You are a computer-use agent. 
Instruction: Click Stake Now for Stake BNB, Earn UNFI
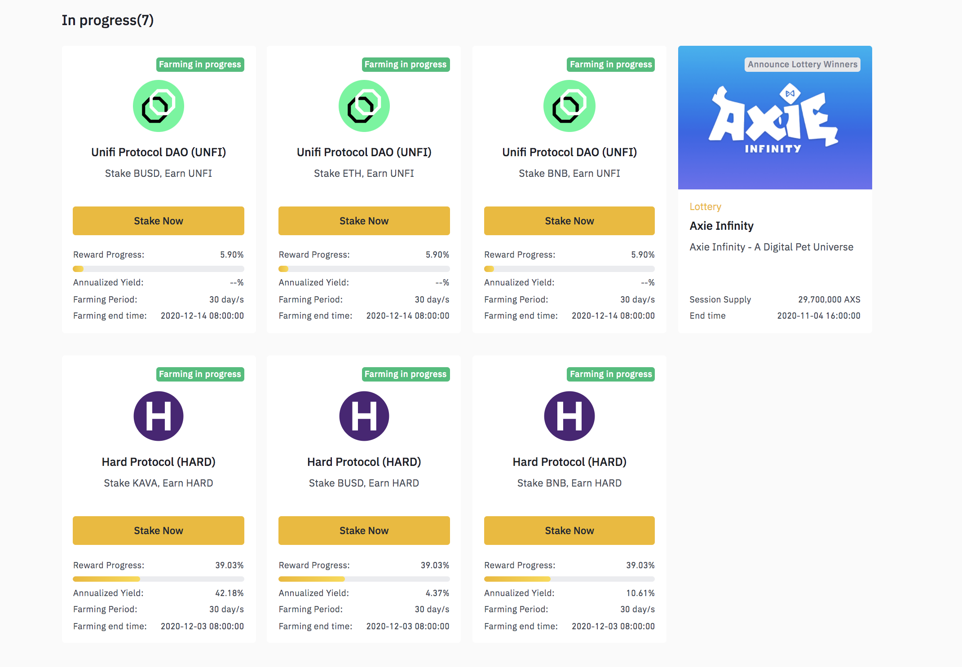point(569,221)
